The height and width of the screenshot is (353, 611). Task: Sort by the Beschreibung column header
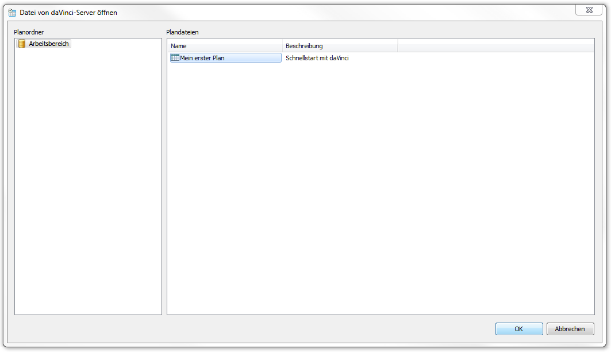coord(339,46)
